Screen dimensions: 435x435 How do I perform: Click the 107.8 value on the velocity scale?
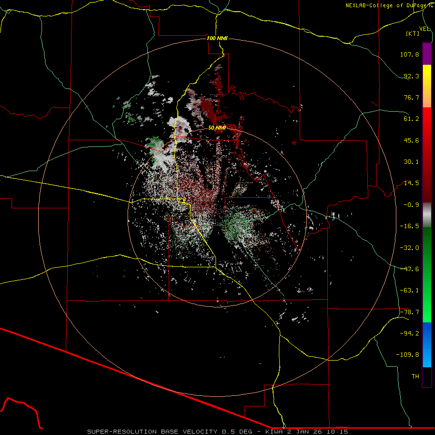[x=409, y=54]
